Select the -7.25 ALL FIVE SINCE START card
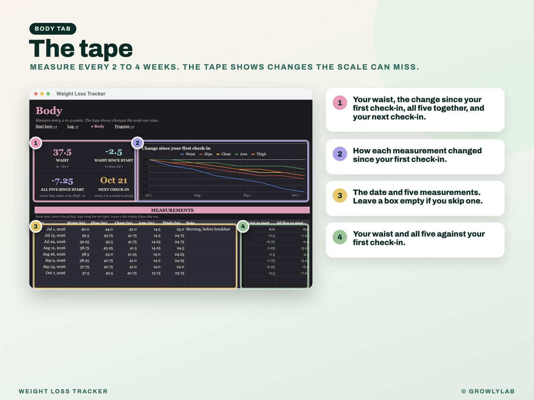Screen dimensions: 534x400 point(62,186)
